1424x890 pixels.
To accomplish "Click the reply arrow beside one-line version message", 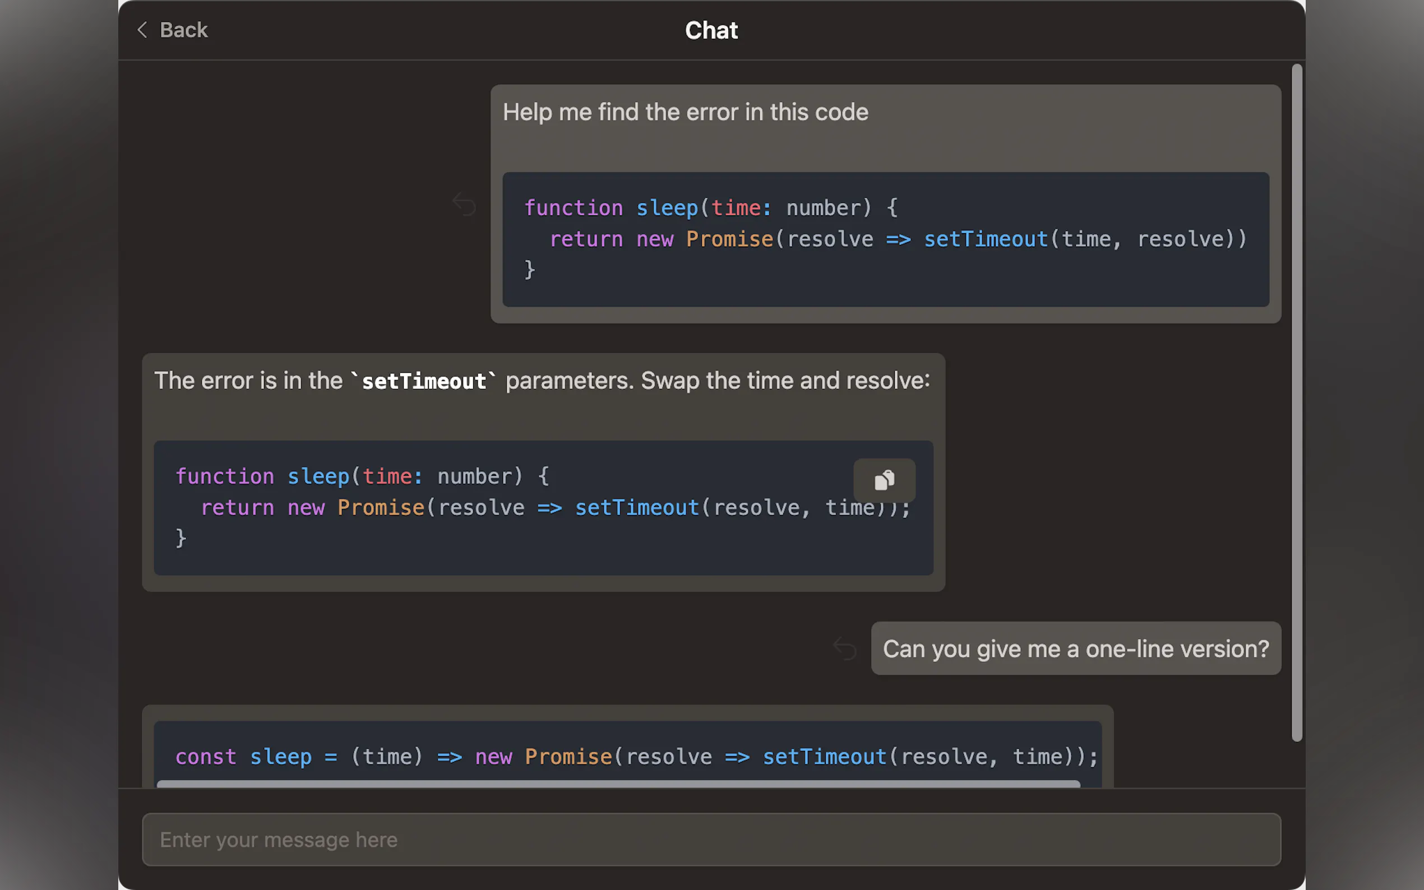I will [845, 648].
